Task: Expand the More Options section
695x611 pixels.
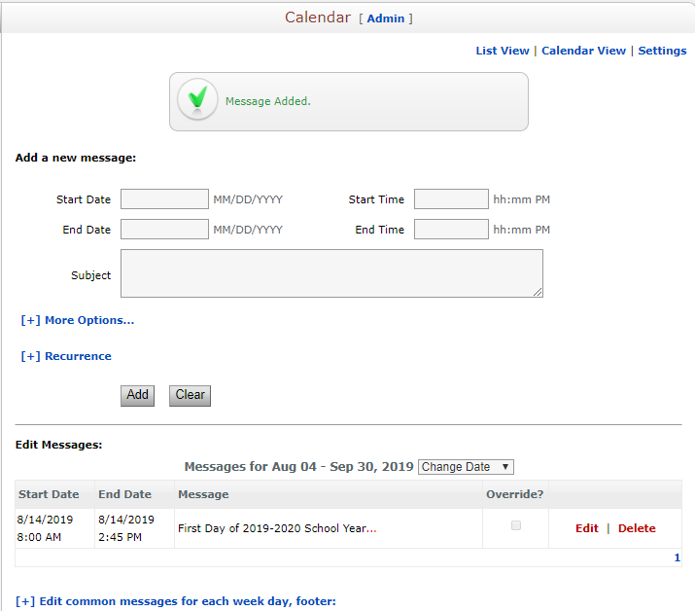Action: tap(78, 320)
